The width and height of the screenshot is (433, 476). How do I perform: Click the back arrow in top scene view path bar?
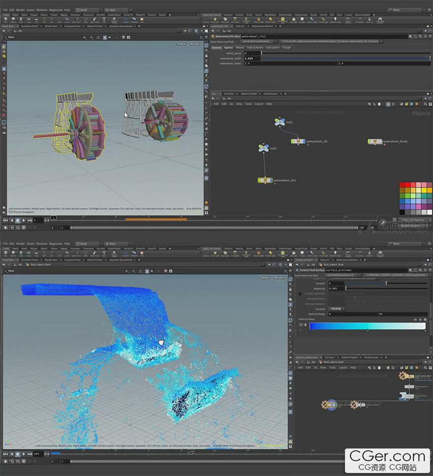pyautogui.click(x=4, y=31)
